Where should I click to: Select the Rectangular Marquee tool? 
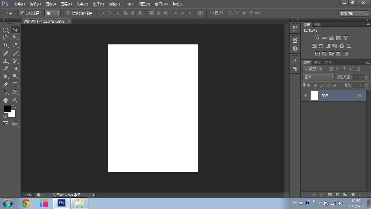(x=6, y=30)
